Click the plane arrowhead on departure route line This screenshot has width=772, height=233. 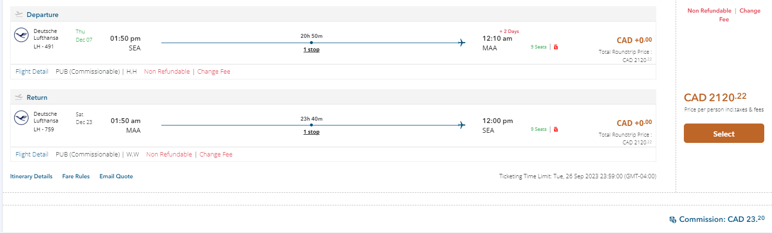(x=462, y=43)
